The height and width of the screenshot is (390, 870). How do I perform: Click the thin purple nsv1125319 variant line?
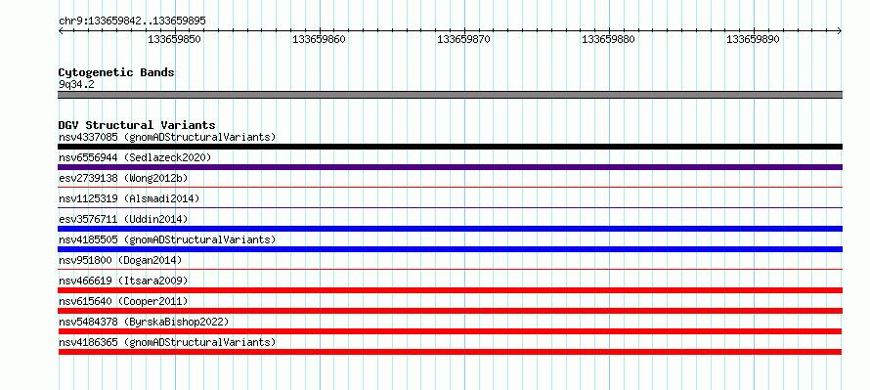[x=450, y=208]
